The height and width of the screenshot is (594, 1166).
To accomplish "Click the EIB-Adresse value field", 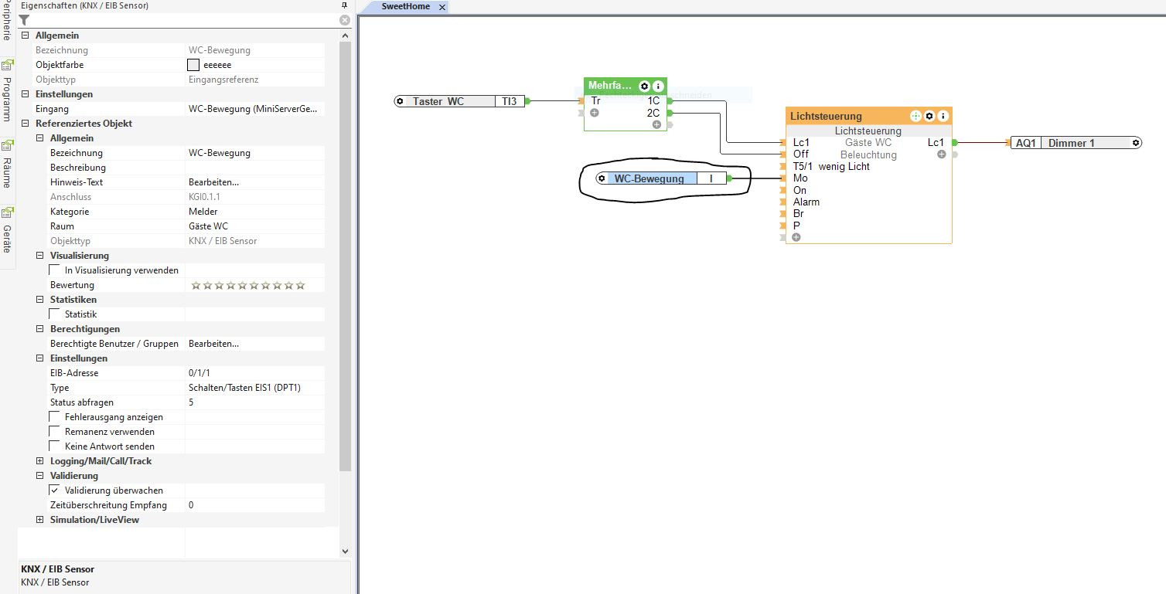I will tap(254, 373).
